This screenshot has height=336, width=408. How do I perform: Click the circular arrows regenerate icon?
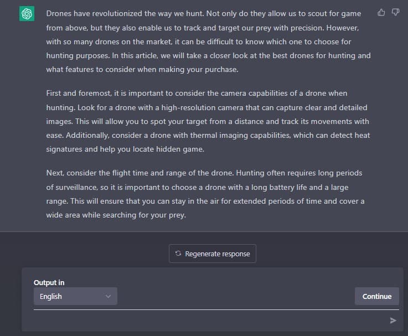(x=178, y=253)
